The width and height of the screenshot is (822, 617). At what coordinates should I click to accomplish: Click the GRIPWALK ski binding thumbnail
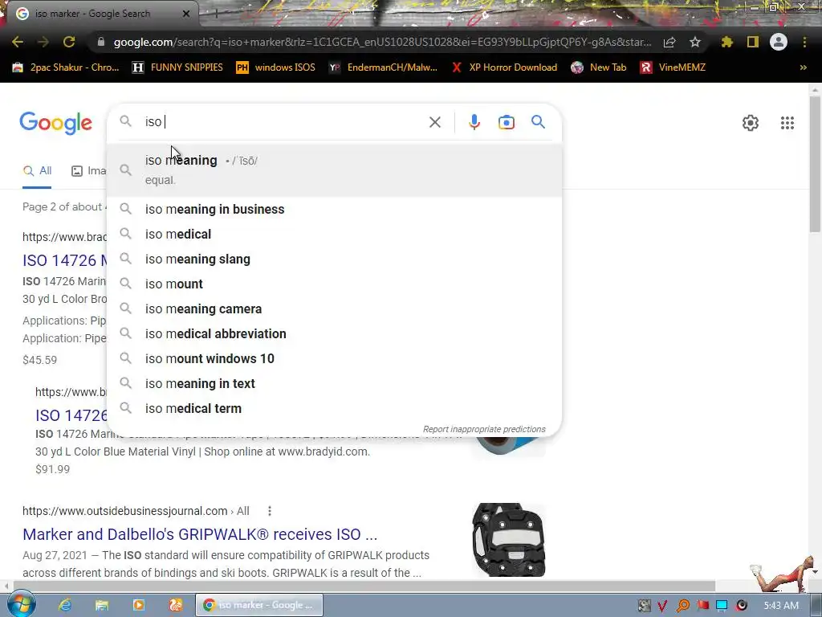pyautogui.click(x=508, y=540)
